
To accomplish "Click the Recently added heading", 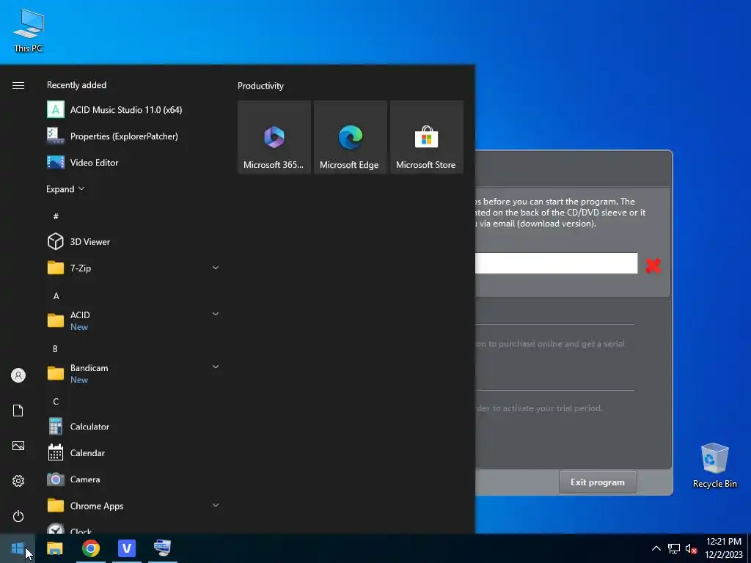I will point(76,85).
